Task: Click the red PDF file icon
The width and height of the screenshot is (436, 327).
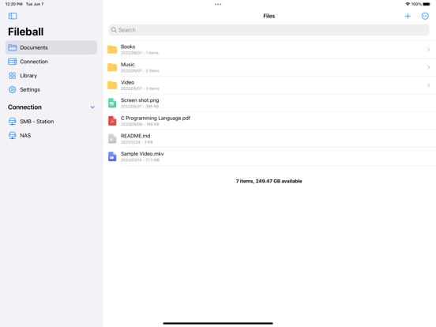Action: coord(112,121)
